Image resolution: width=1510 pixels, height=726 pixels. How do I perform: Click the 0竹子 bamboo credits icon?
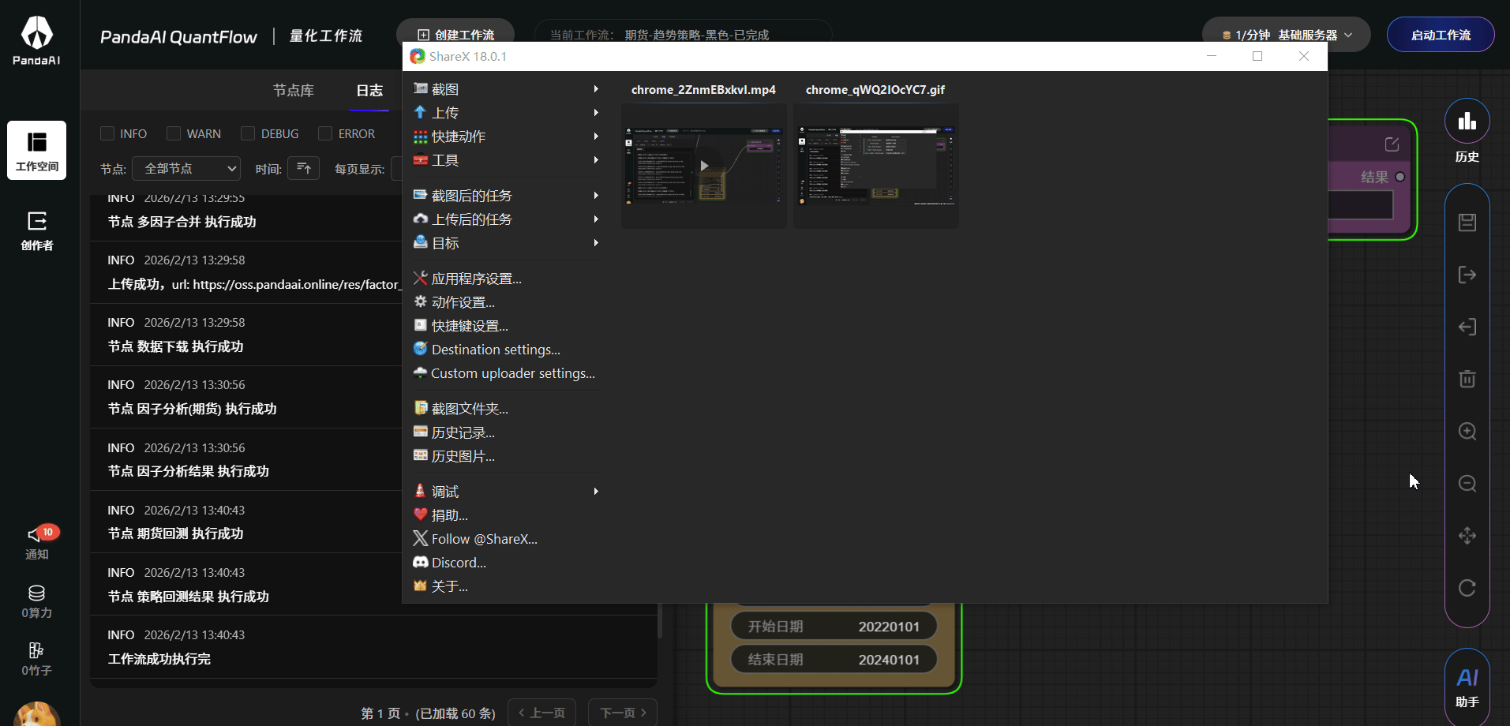[36, 659]
